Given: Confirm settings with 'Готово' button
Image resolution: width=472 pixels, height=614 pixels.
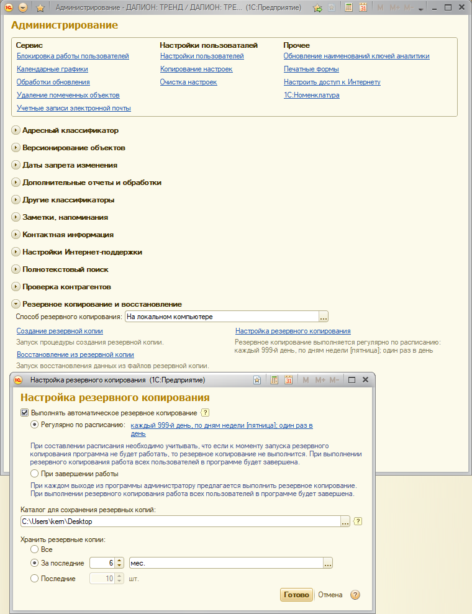Looking at the screenshot, I should coord(296,595).
